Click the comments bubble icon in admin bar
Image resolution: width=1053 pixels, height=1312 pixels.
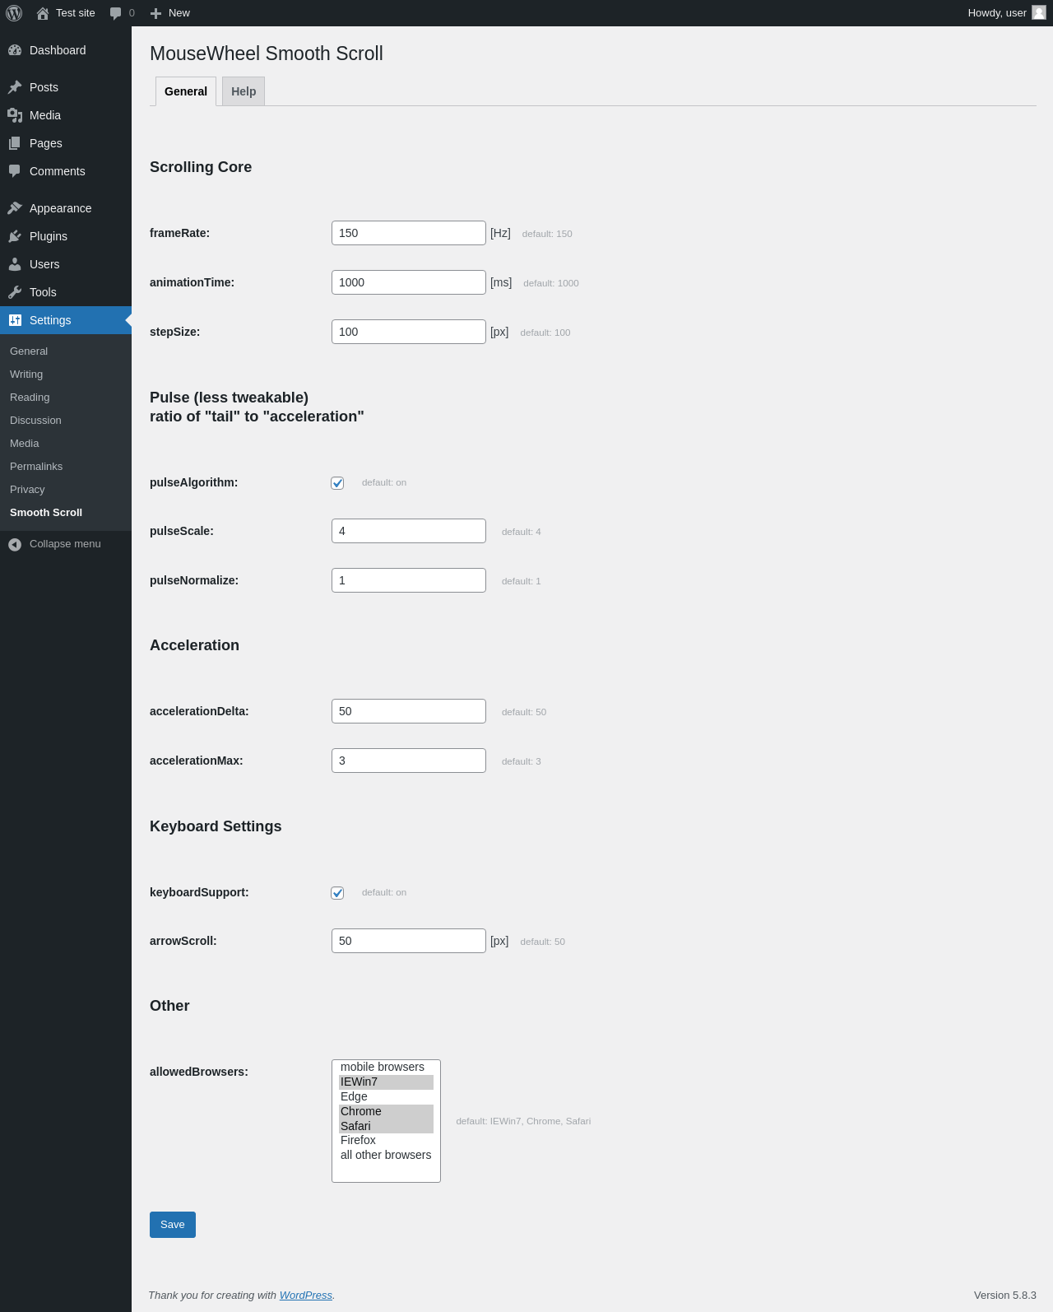tap(116, 13)
